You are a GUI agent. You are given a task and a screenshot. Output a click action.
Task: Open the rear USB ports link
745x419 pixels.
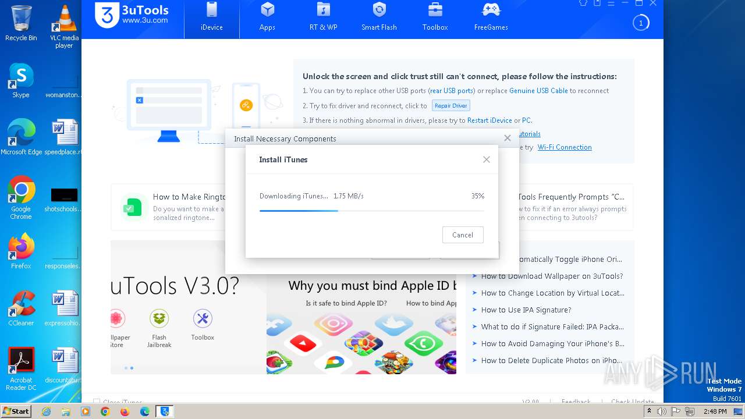tap(452, 91)
